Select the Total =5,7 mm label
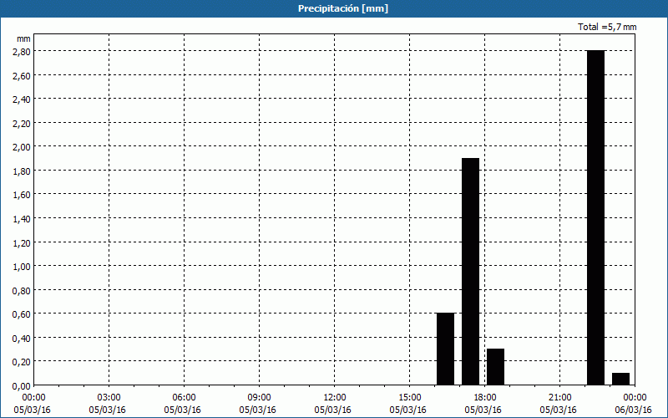This screenshot has width=668, height=418. point(607,27)
